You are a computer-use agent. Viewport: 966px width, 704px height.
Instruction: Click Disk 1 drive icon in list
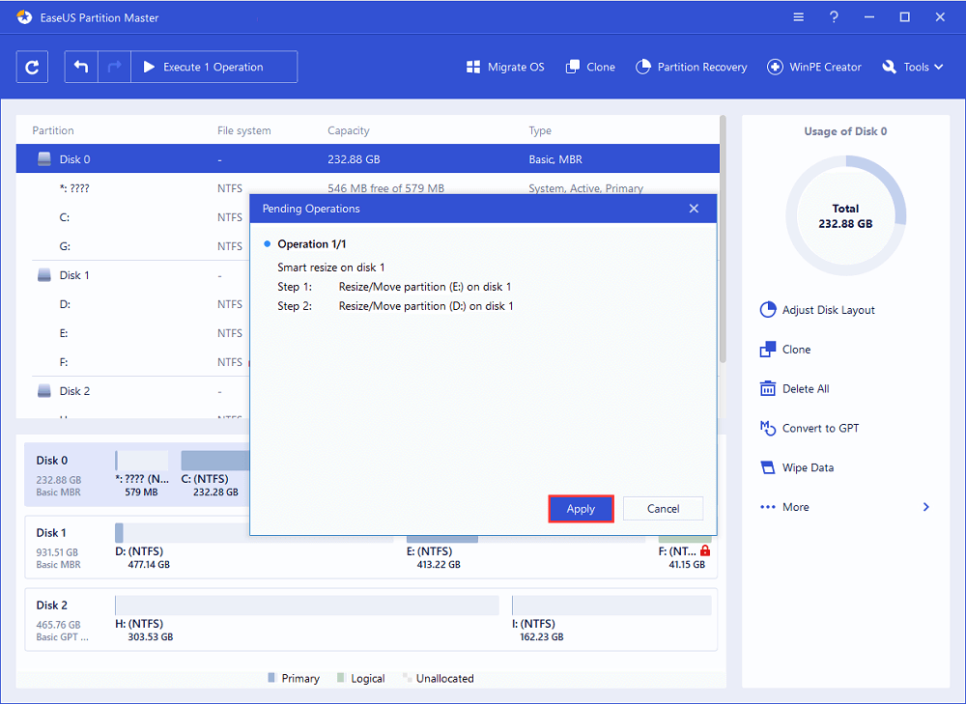44,274
